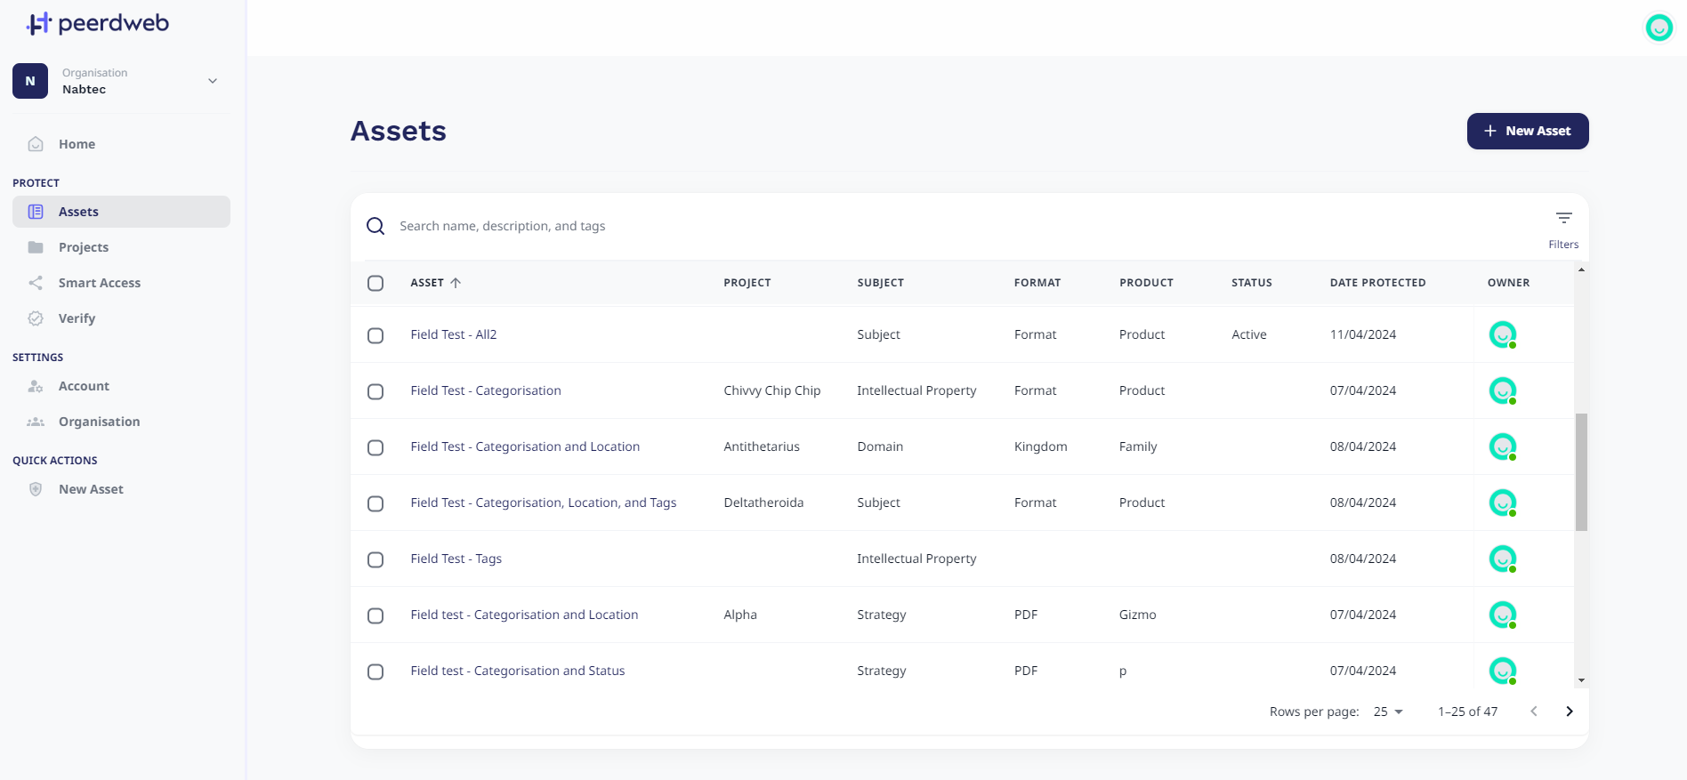Click the Nabtec organisation N badge
The width and height of the screenshot is (1687, 780).
[30, 81]
